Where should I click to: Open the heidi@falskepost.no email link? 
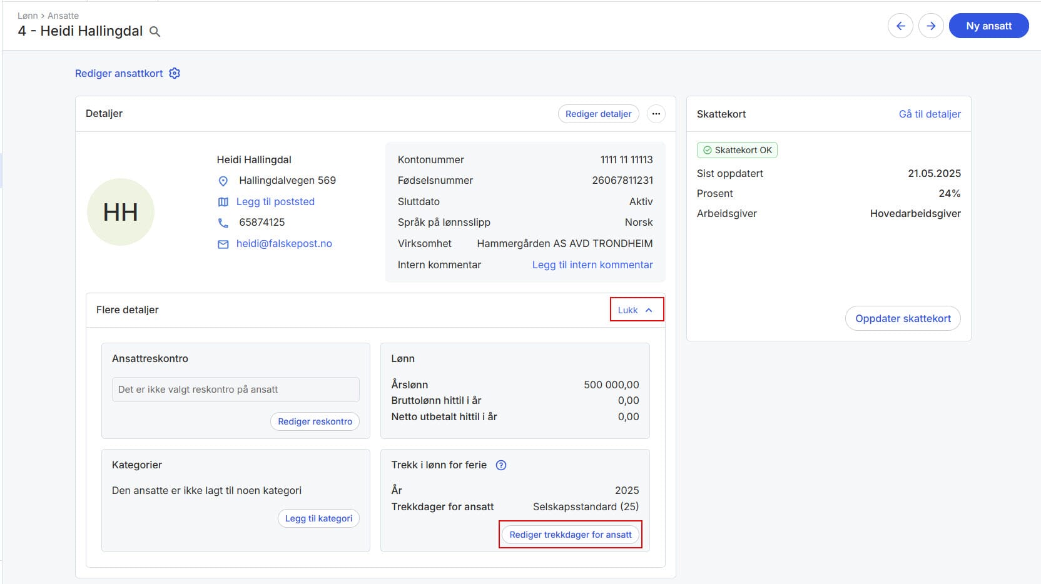pyautogui.click(x=284, y=244)
